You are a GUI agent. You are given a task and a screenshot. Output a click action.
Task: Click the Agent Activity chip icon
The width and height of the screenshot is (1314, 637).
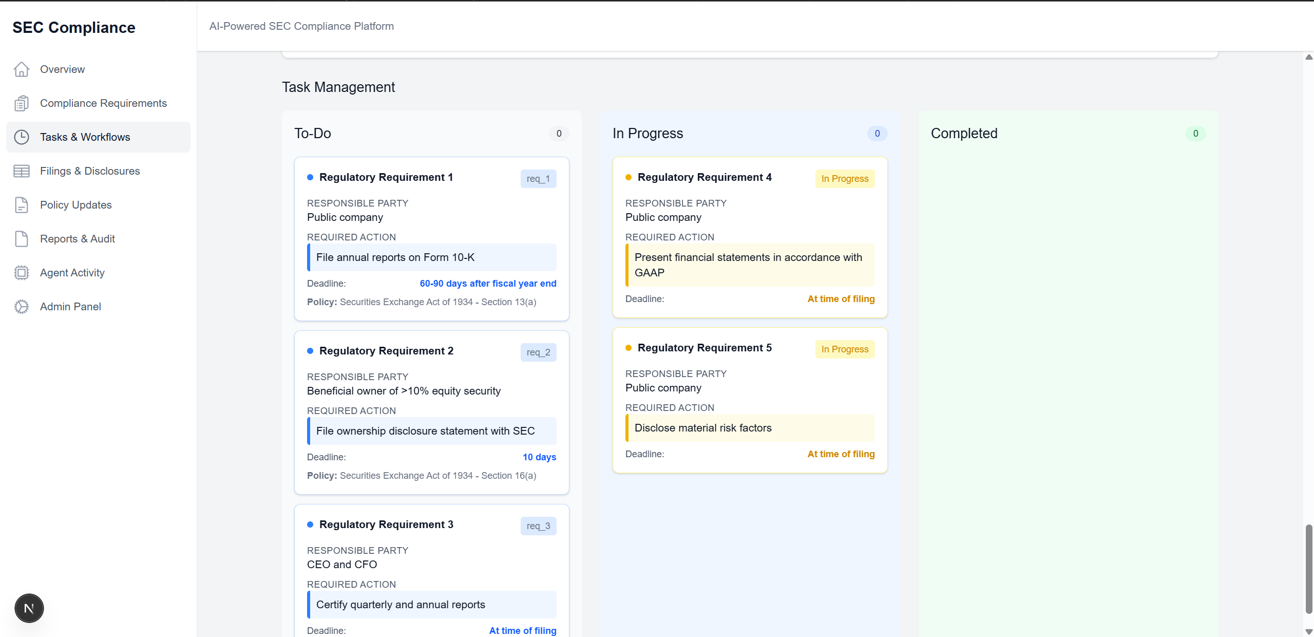pyautogui.click(x=22, y=273)
